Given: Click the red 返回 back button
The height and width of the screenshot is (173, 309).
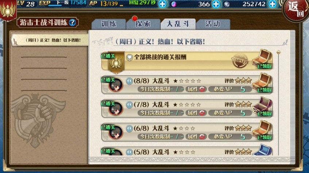Looking at the screenshot, I should coord(296,10).
